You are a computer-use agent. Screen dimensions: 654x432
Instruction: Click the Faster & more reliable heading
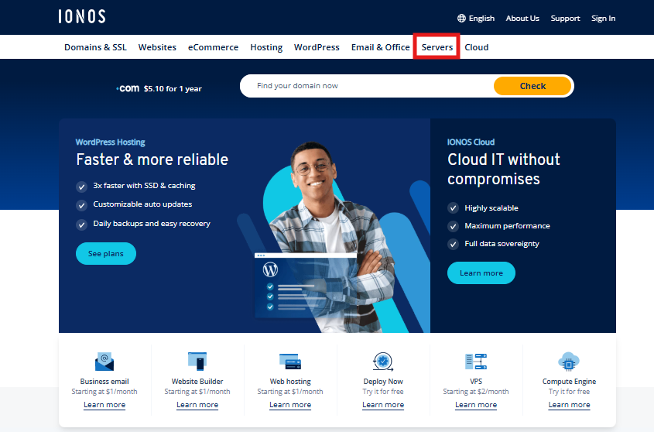[152, 159]
